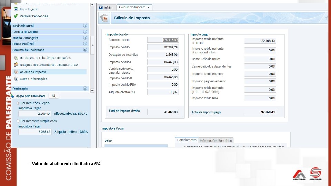The image size is (331, 186).
Task: Click the Imposto devido II field
Action: pyautogui.click(x=163, y=77)
